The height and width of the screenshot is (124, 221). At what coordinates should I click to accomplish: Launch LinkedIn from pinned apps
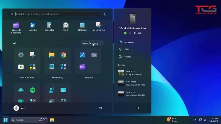33,26
